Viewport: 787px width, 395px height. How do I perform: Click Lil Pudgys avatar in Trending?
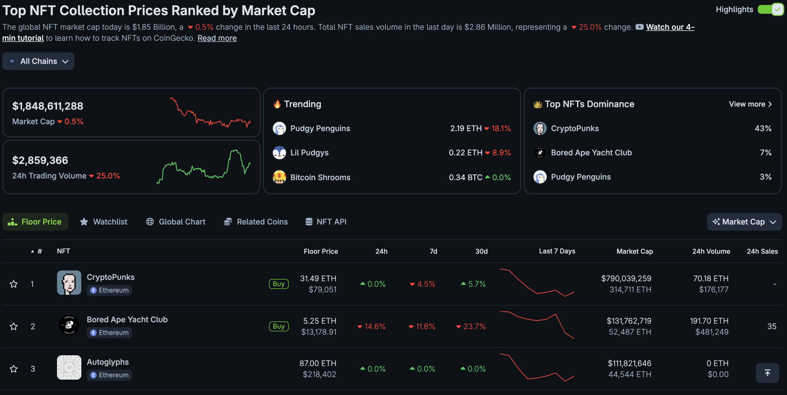[279, 153]
